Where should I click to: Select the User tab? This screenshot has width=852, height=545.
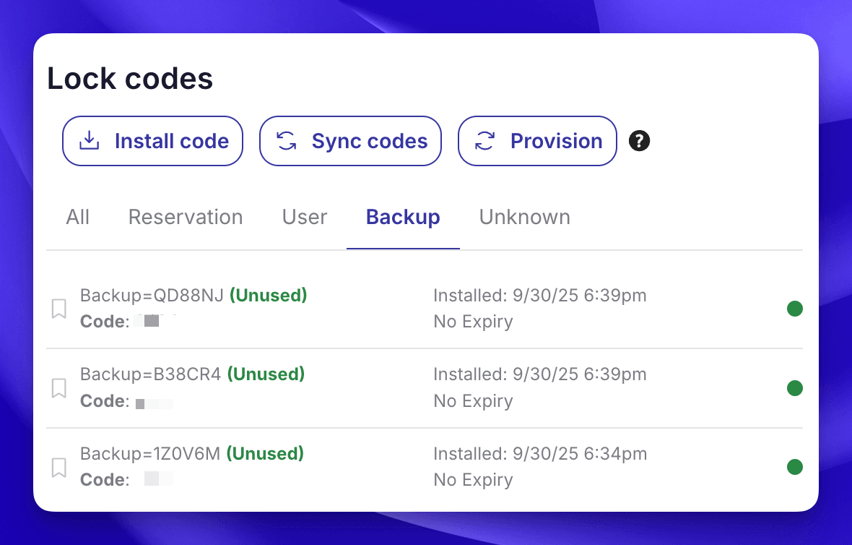[x=304, y=217]
